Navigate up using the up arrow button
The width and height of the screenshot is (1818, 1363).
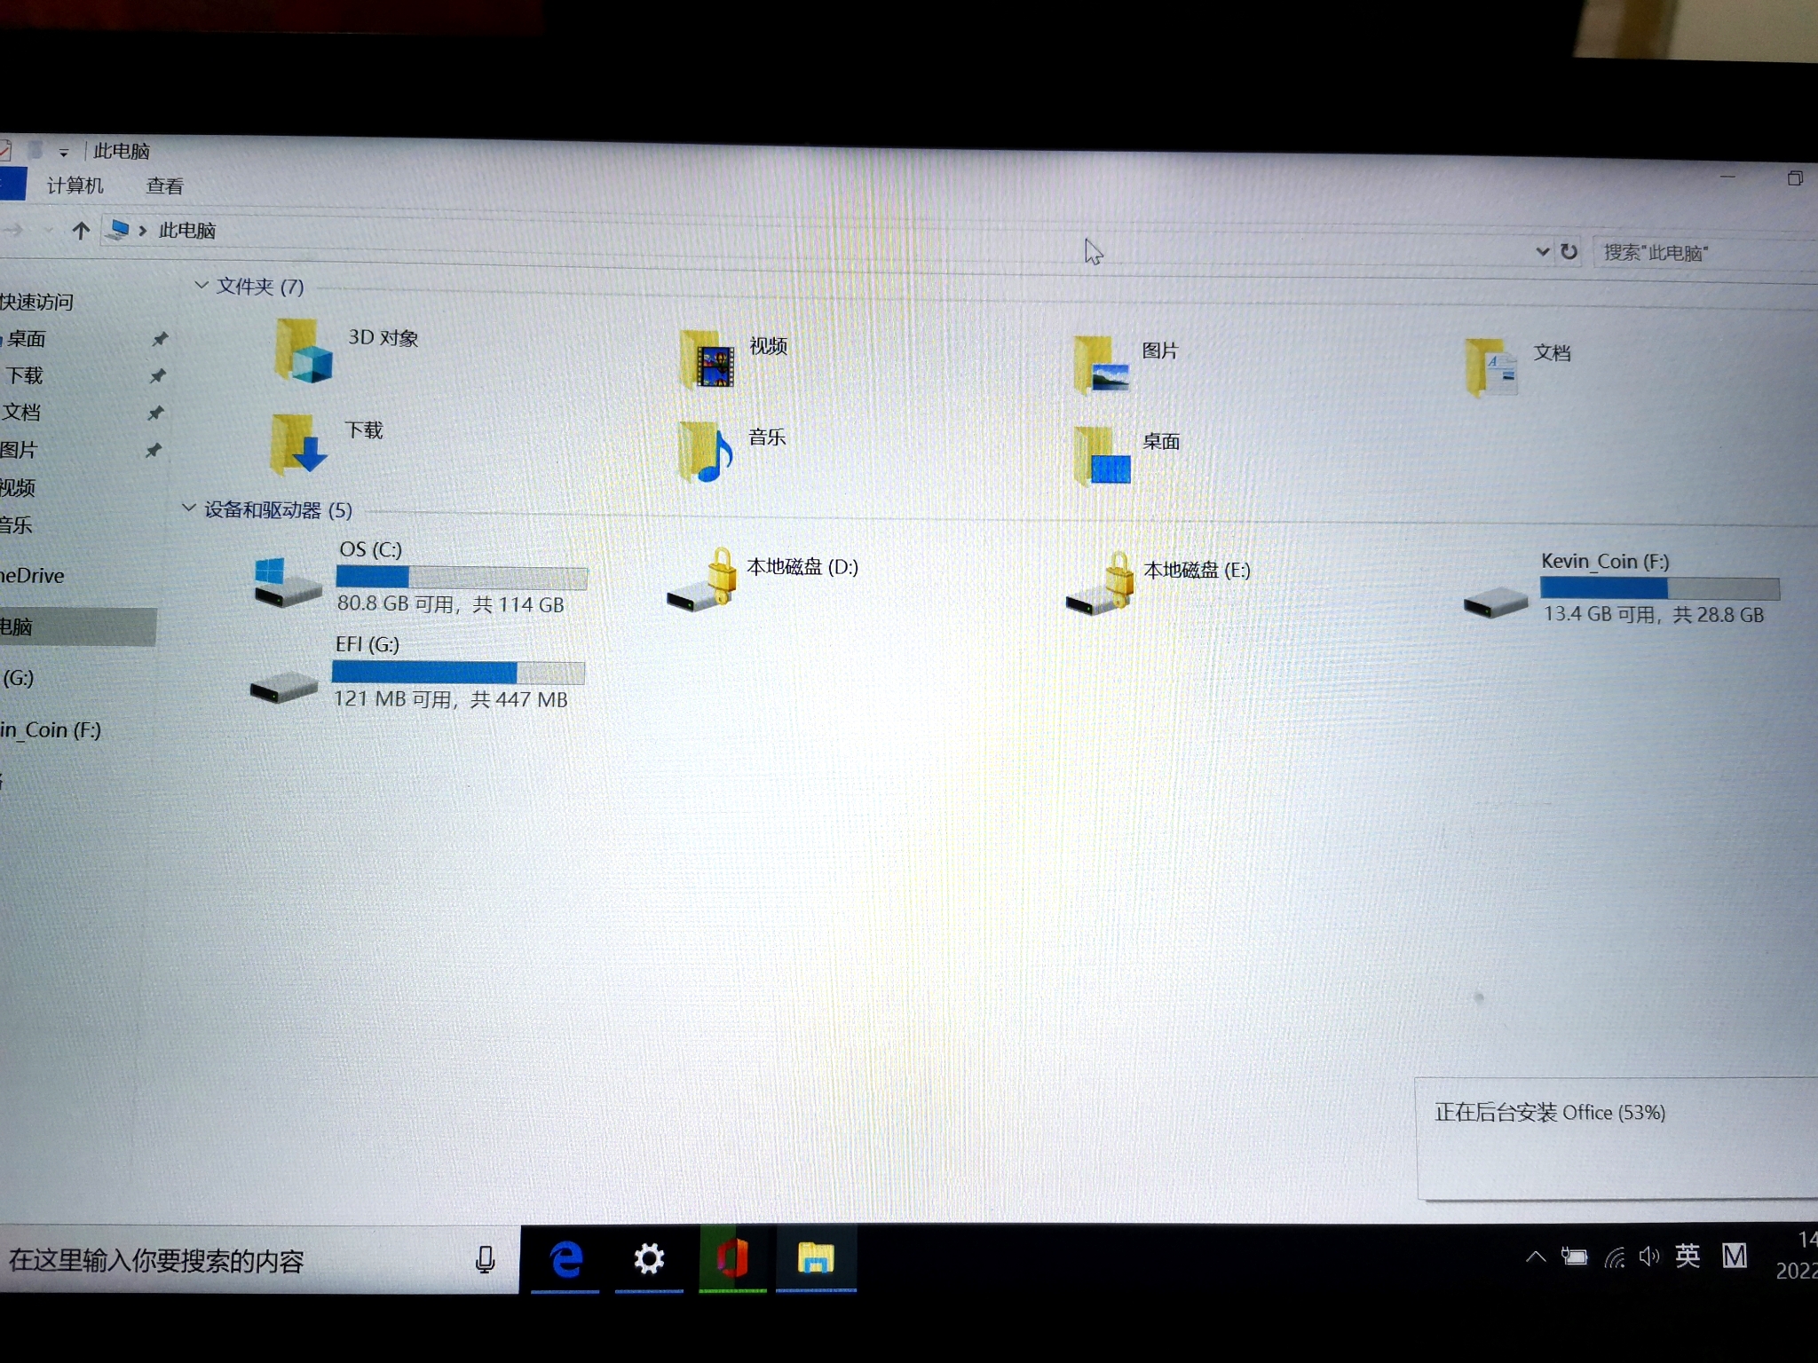click(81, 231)
